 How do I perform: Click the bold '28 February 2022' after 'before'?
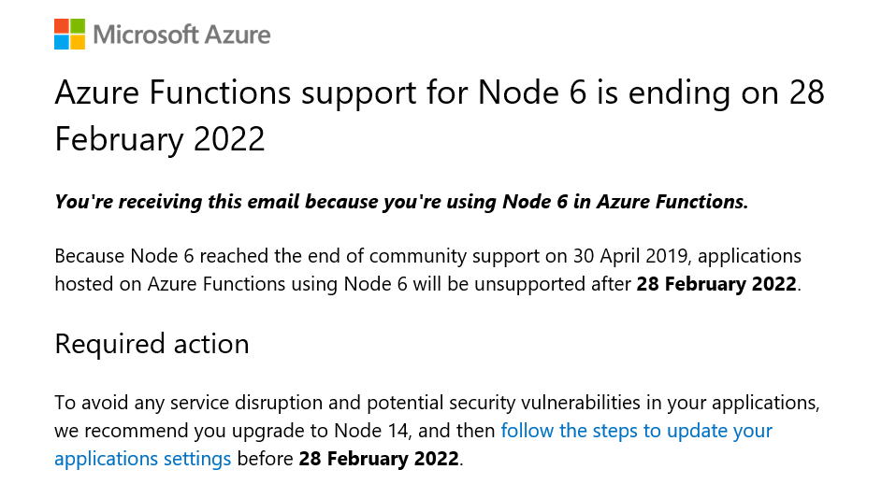click(x=379, y=459)
